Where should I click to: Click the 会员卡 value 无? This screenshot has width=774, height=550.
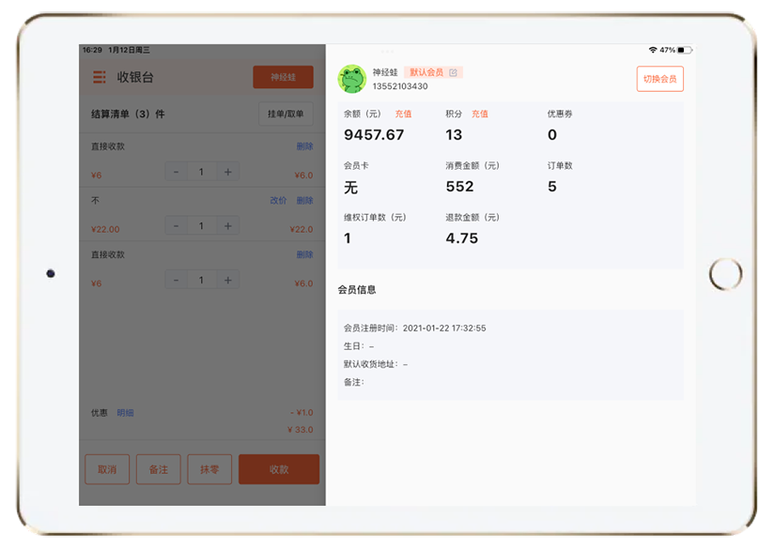(350, 188)
